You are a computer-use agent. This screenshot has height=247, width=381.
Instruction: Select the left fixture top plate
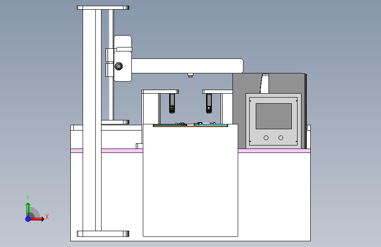coord(160,92)
